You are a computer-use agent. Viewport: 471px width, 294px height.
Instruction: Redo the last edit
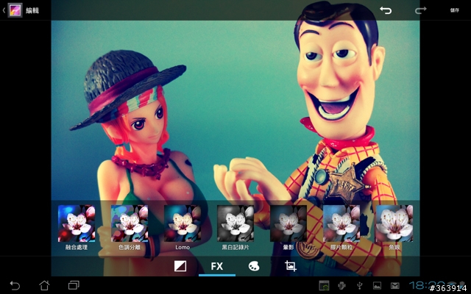tap(420, 10)
